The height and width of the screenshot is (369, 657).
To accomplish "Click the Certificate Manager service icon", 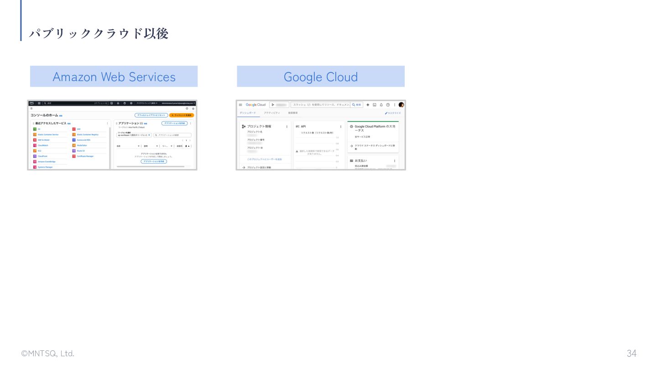I will 74,156.
